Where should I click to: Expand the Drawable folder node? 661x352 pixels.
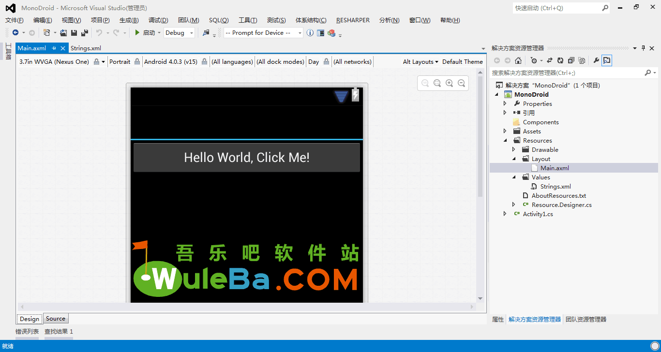[514, 149]
